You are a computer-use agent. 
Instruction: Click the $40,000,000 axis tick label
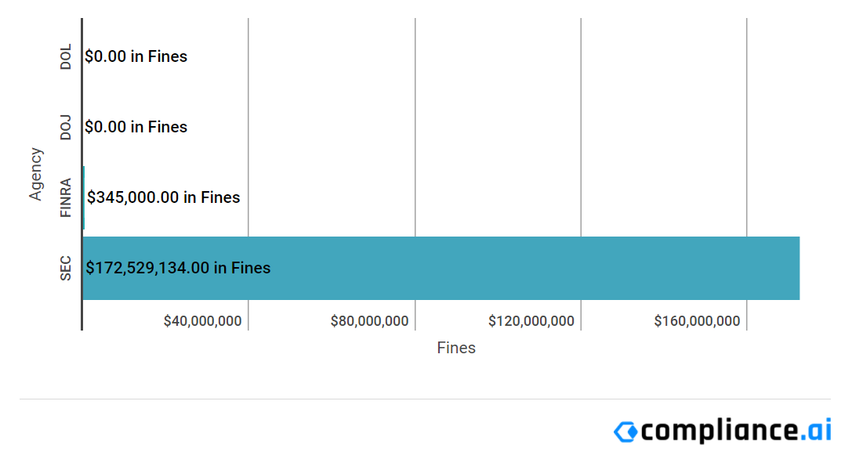pos(202,321)
